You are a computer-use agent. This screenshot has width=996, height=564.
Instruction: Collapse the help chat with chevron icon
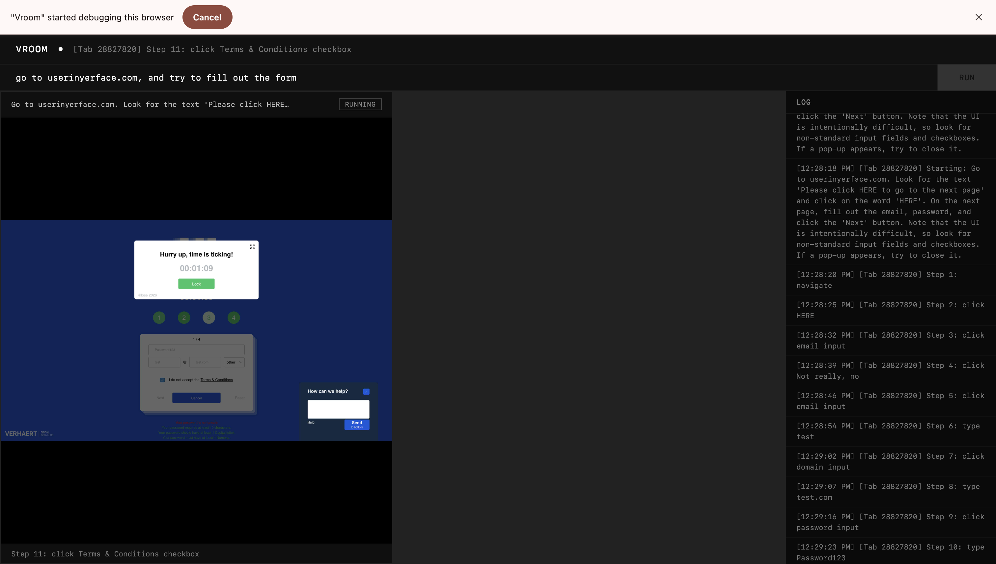(x=366, y=392)
